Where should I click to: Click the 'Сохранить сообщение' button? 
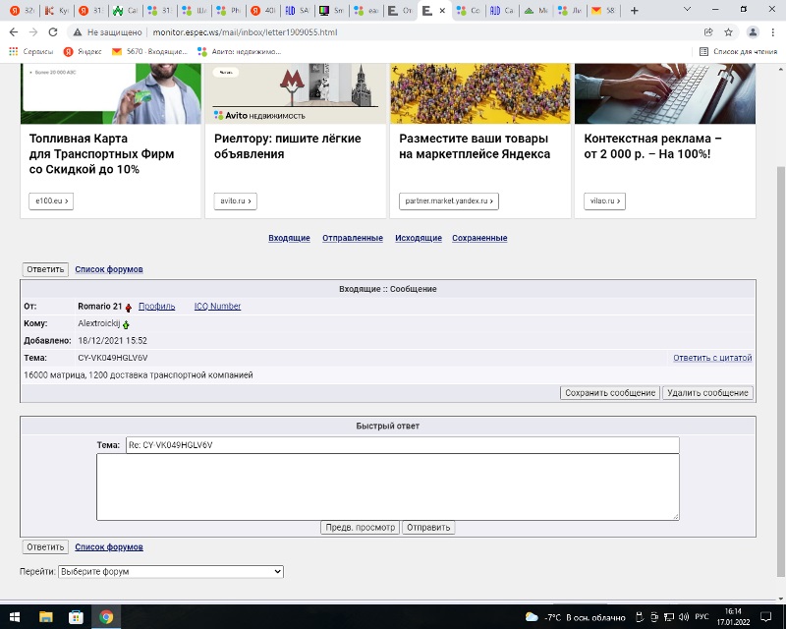tap(610, 392)
